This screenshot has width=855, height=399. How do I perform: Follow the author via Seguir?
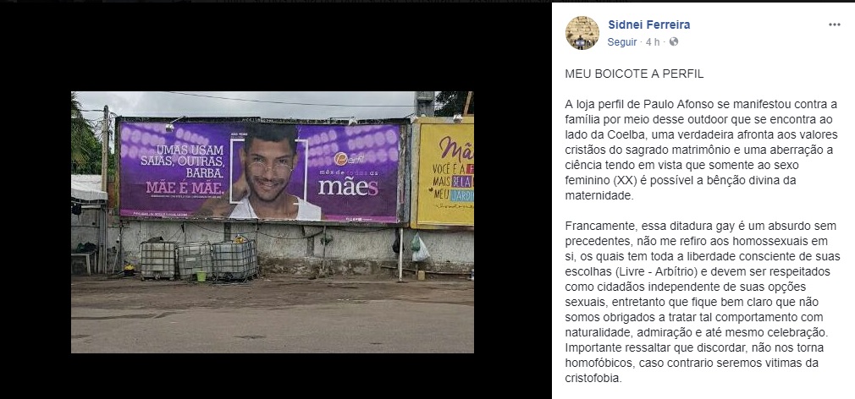click(622, 42)
